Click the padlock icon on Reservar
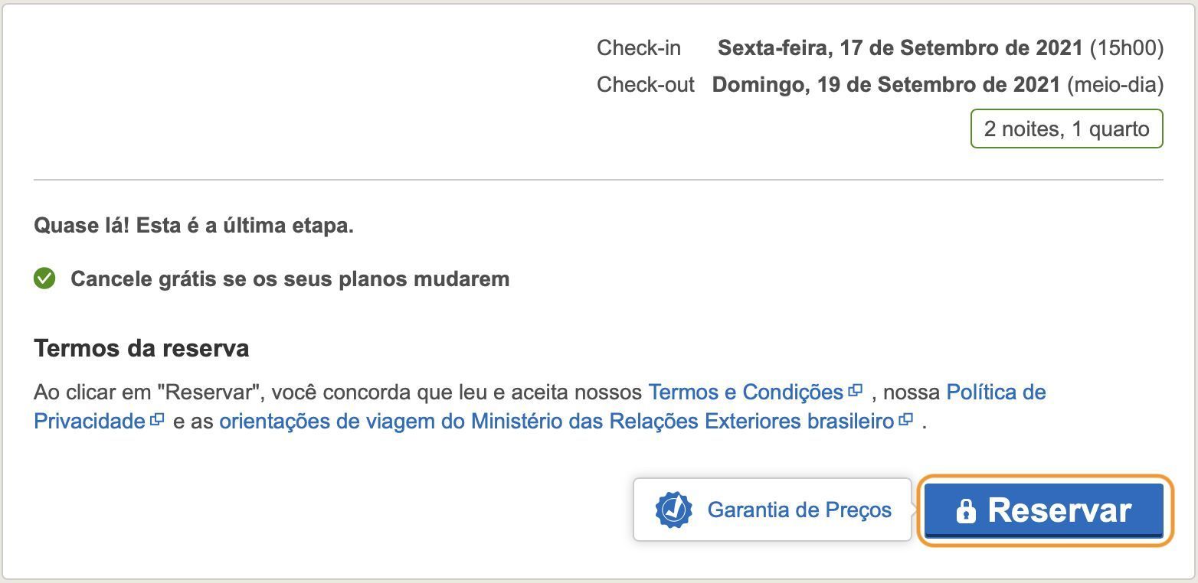1198x583 pixels. [x=966, y=511]
